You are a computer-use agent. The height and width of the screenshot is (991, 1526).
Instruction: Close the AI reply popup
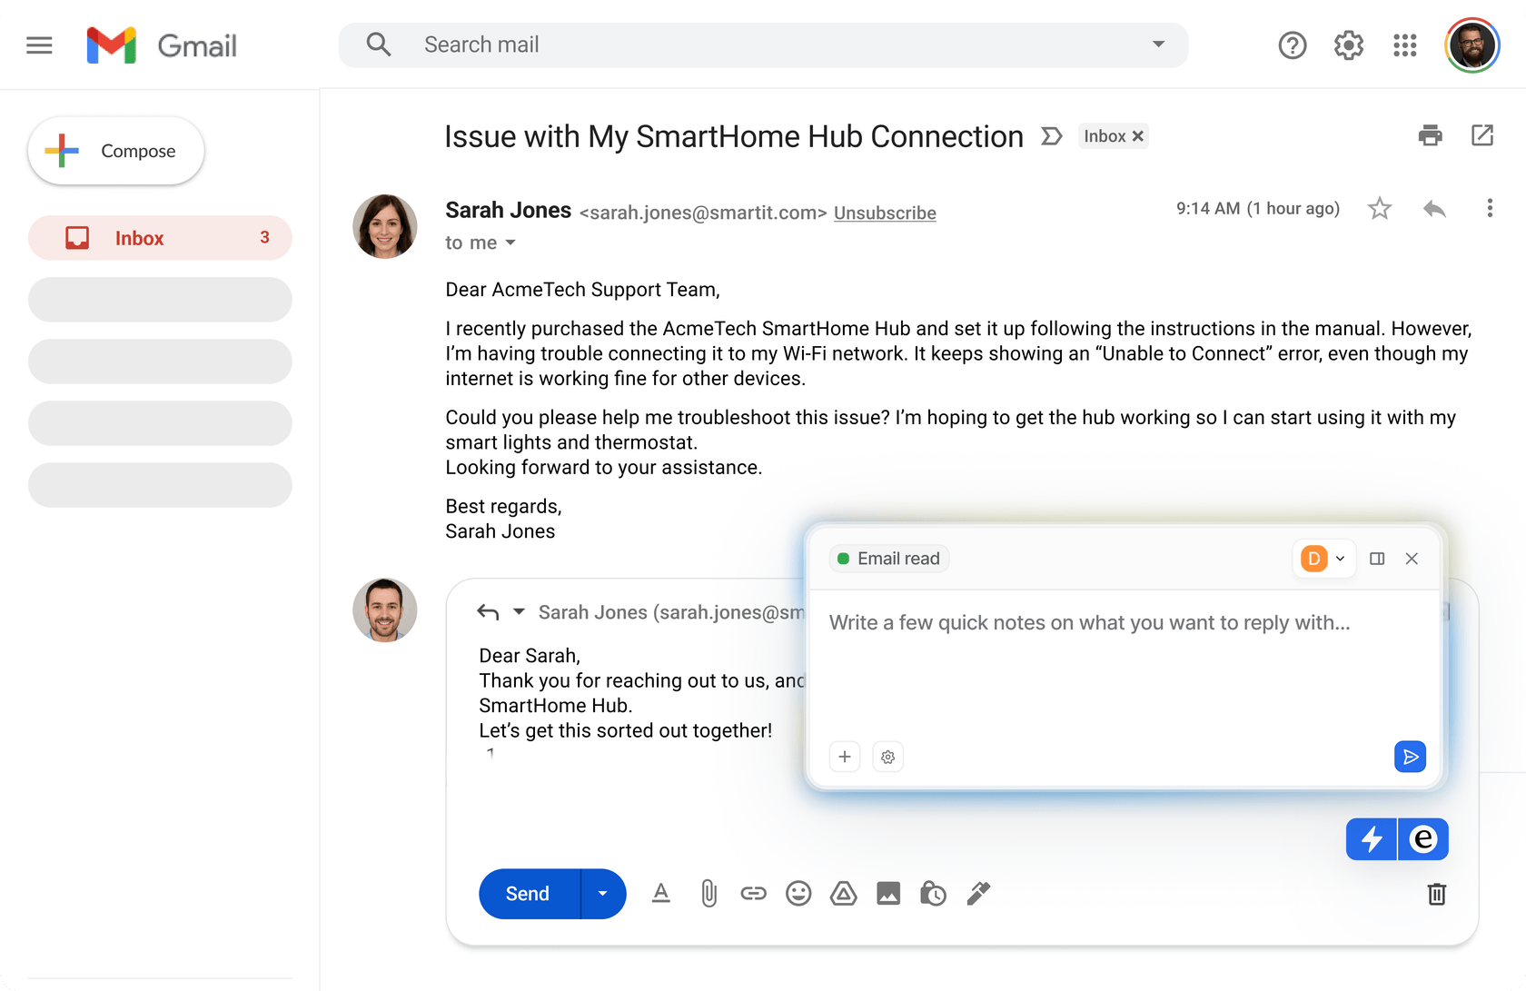pyautogui.click(x=1412, y=559)
